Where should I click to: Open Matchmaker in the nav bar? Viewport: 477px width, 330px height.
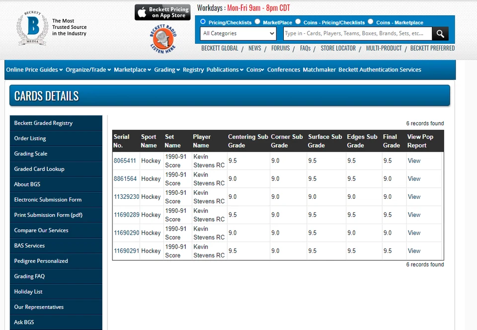coord(319,70)
